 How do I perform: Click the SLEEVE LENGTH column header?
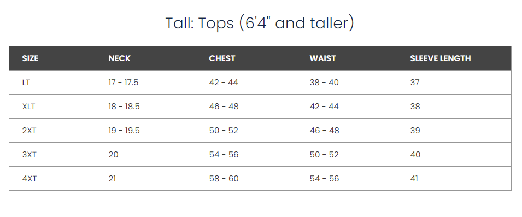tap(441, 58)
